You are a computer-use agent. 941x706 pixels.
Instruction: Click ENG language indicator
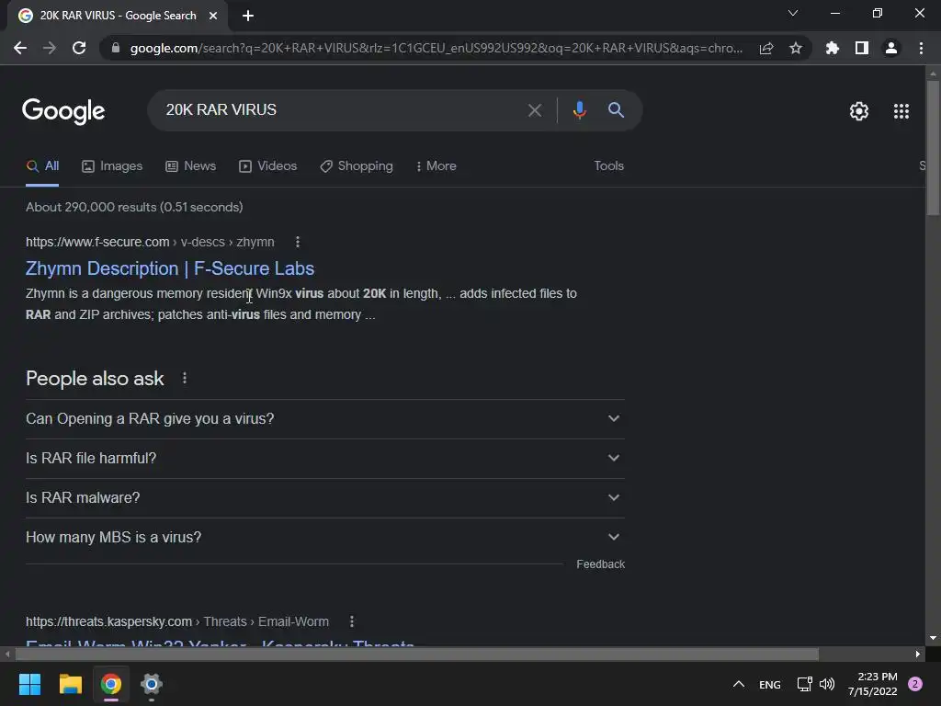(x=769, y=684)
